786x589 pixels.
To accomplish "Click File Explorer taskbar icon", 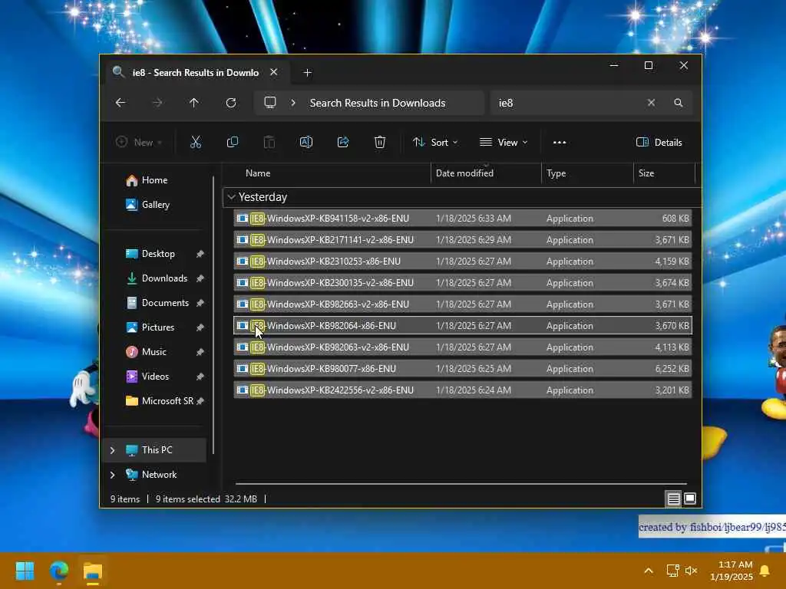I will (93, 571).
